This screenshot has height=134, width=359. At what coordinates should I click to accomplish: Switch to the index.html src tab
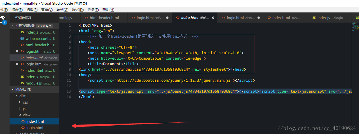click(286, 18)
